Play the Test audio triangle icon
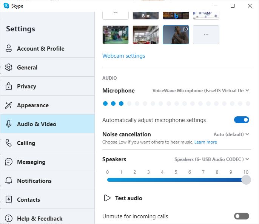The width and height of the screenshot is (259, 224). coord(107,198)
